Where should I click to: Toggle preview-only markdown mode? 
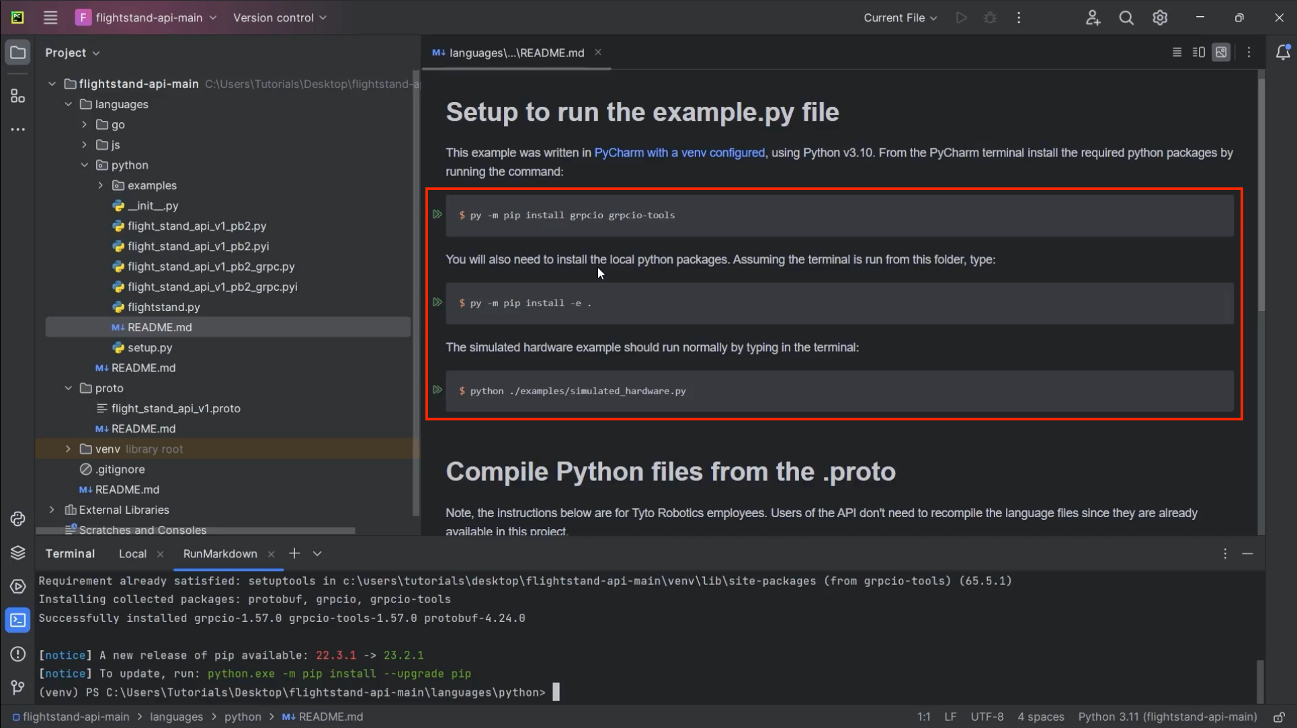tap(1222, 52)
